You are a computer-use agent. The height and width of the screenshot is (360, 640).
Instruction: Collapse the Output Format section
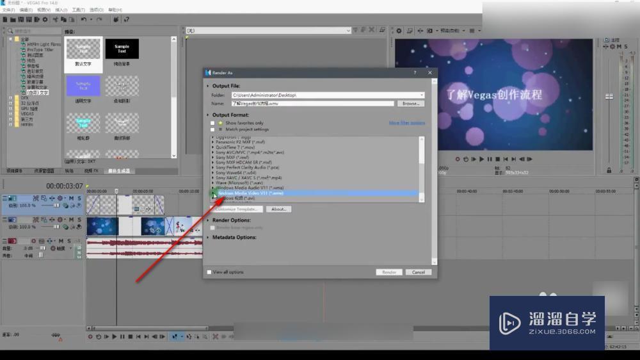tap(208, 115)
